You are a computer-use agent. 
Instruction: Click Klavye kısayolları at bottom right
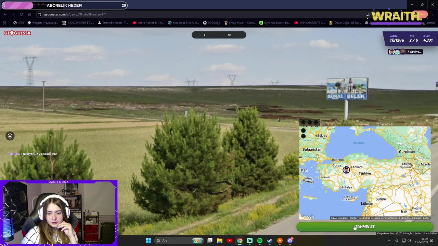(x=385, y=233)
